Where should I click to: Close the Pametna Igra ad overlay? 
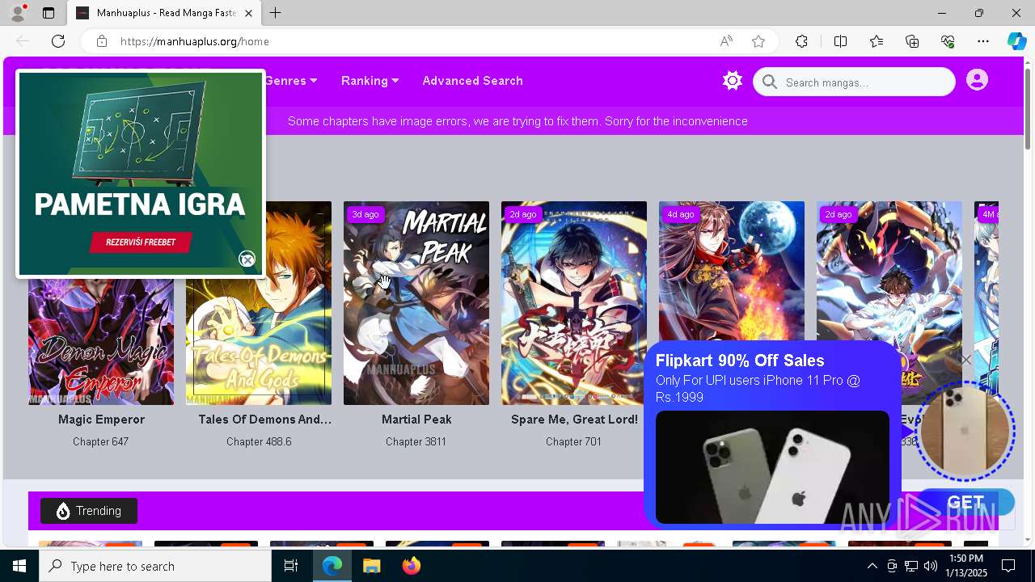click(x=247, y=259)
